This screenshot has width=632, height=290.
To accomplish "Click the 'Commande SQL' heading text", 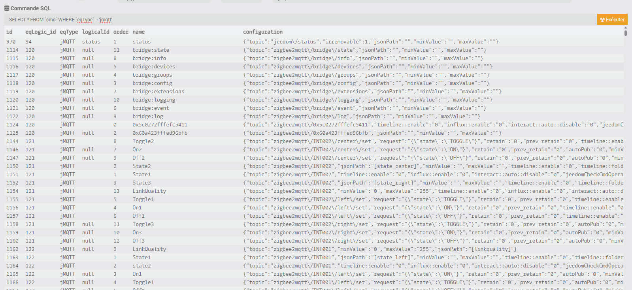I will tap(30, 8).
